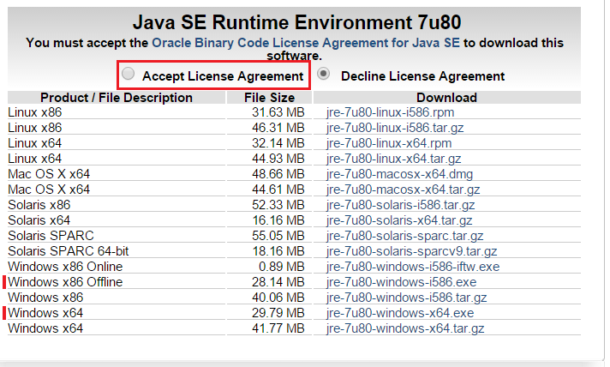This screenshot has width=610, height=367.
Task: Select Accept License Agreement radio button
Action: (x=129, y=75)
